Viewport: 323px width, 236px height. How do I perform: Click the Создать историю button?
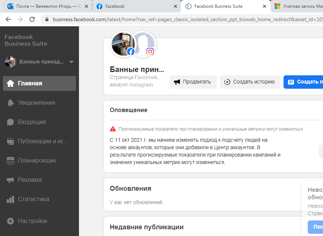click(x=250, y=82)
